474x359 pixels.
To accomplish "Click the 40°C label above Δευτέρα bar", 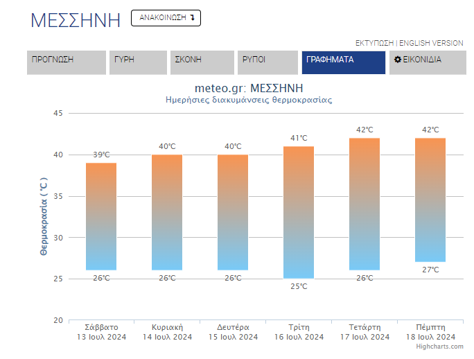I will [233, 146].
